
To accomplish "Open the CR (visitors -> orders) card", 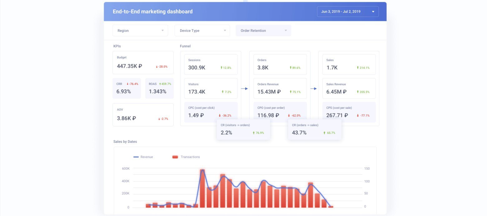I will (x=243, y=129).
